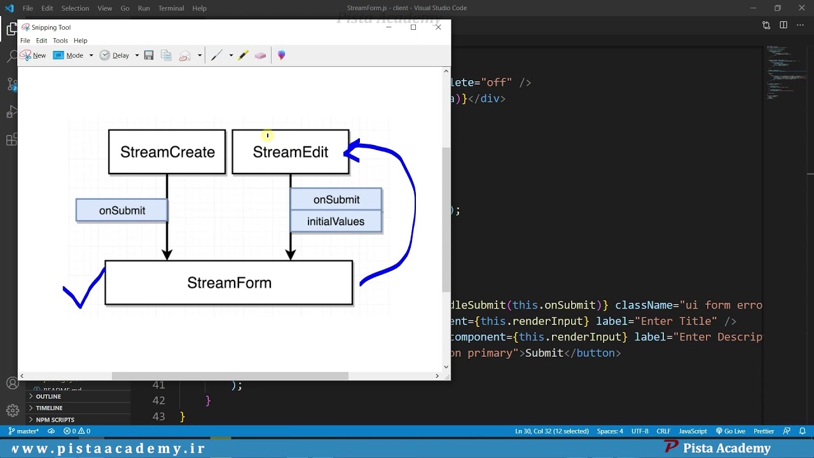Click the master git branch status item
The width and height of the screenshot is (814, 458).
[x=24, y=431]
